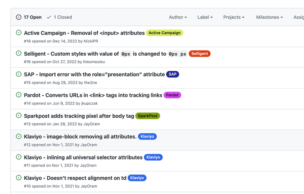Click '#14 opened on Jun 9, 2022' text
304x194 pixels.
49,103
